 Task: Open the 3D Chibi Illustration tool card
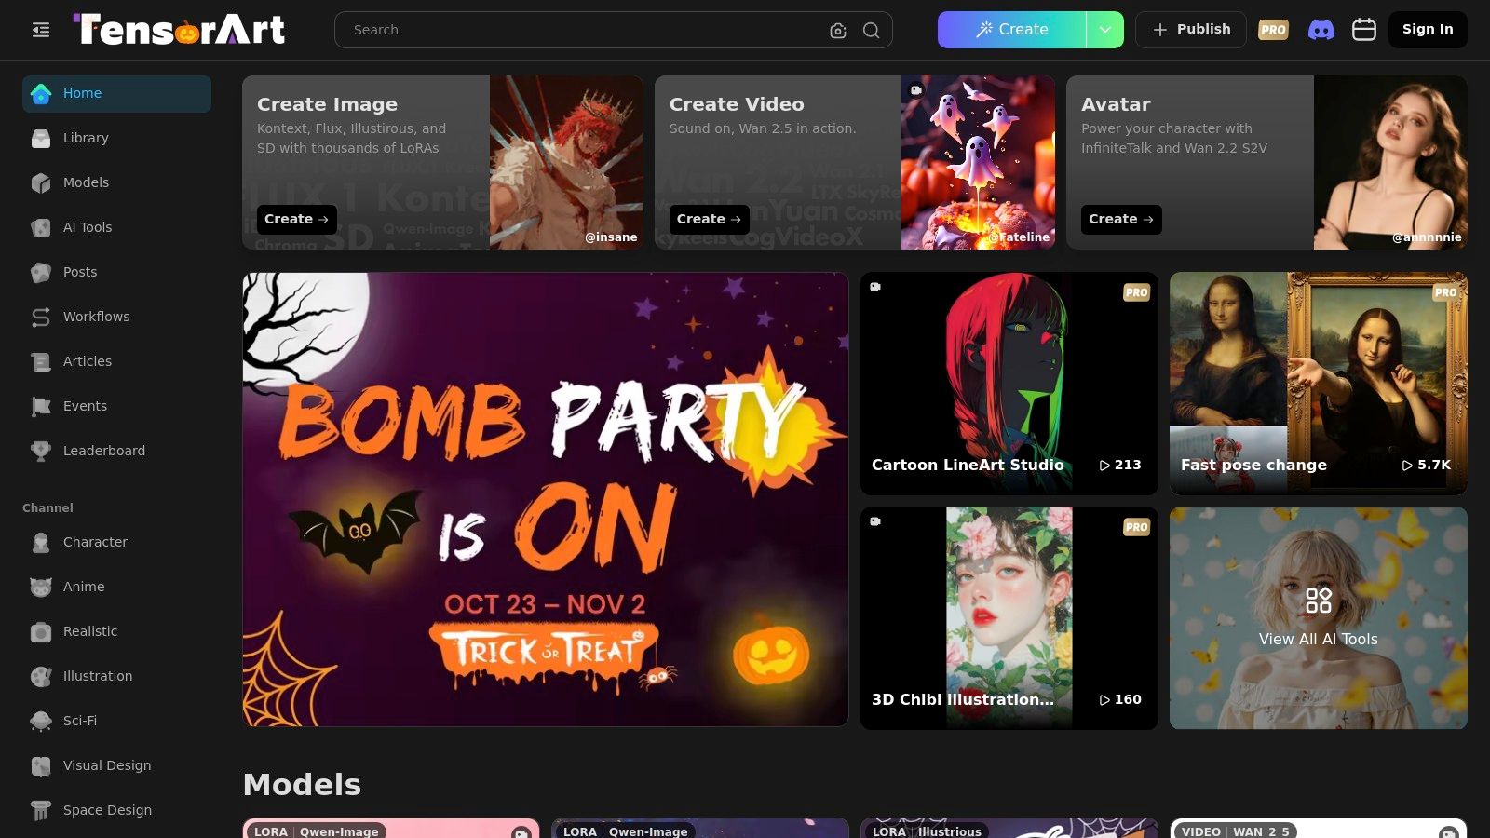[x=1009, y=617]
